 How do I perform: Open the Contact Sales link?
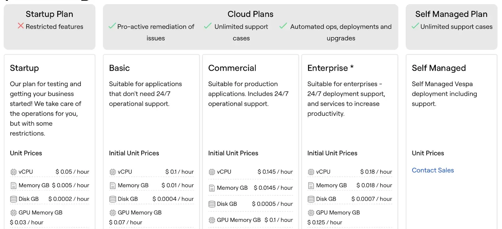(433, 170)
